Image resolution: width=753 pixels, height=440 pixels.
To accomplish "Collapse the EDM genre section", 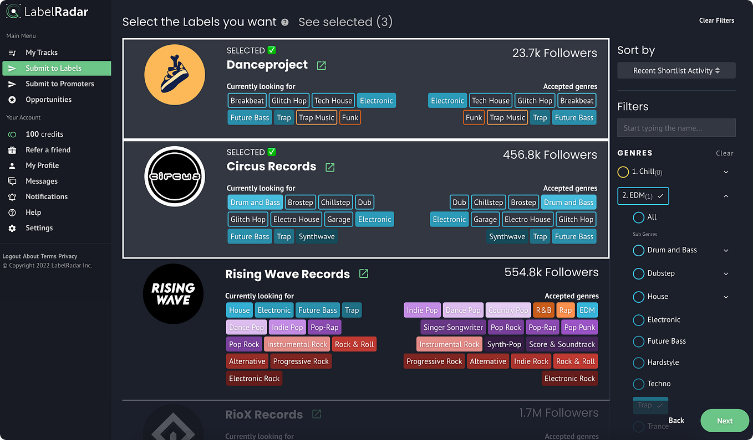I will tap(726, 195).
